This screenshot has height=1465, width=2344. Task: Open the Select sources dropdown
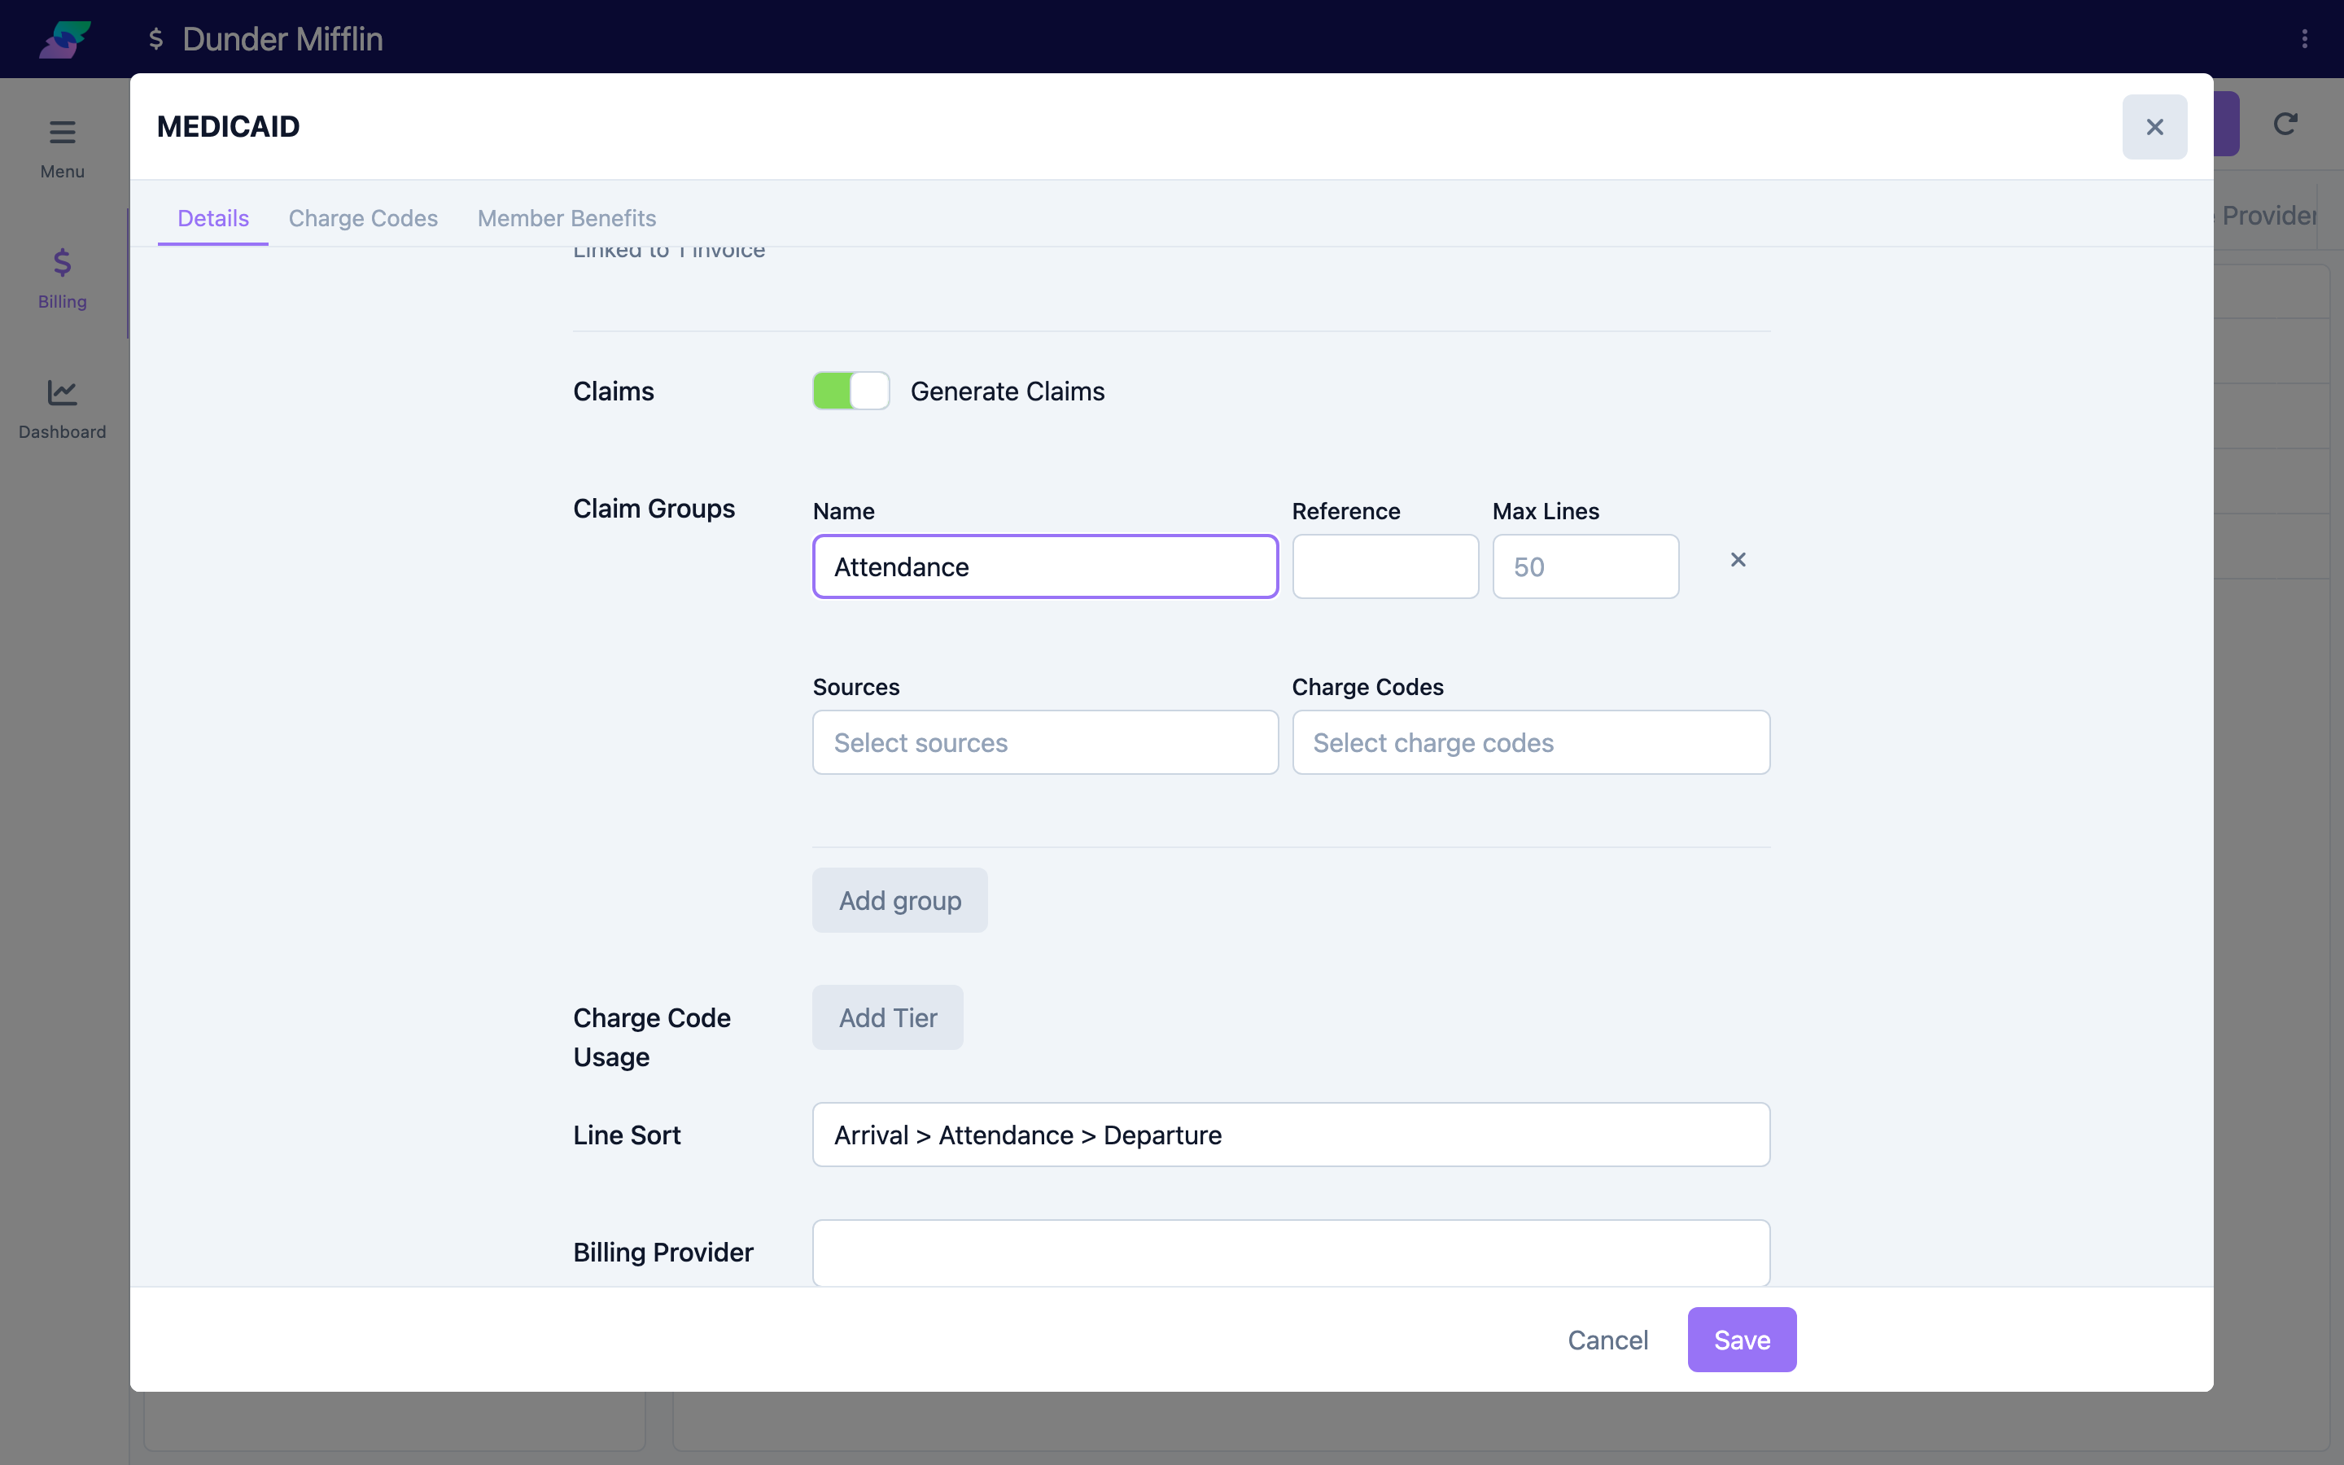click(1045, 742)
